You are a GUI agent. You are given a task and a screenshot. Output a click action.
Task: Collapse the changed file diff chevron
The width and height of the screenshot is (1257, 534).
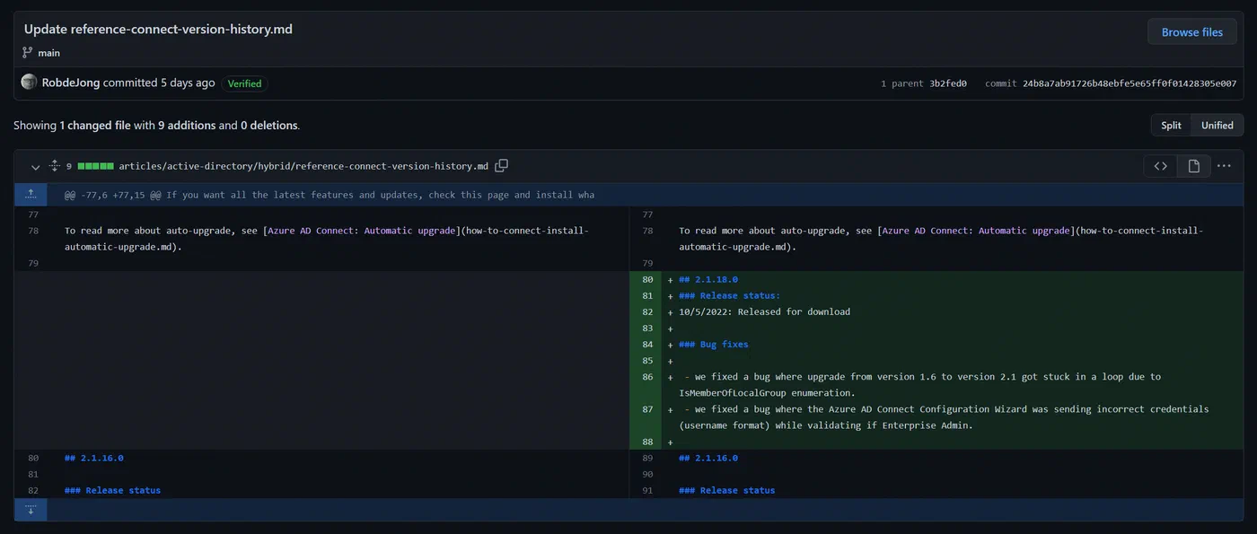[35, 166]
